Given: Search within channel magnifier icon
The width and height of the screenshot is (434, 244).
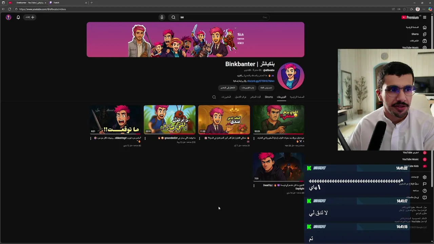Looking at the screenshot, I should tap(214, 97).
